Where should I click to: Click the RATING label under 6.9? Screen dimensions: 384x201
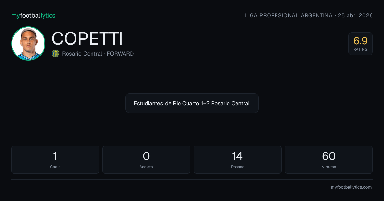360,49
